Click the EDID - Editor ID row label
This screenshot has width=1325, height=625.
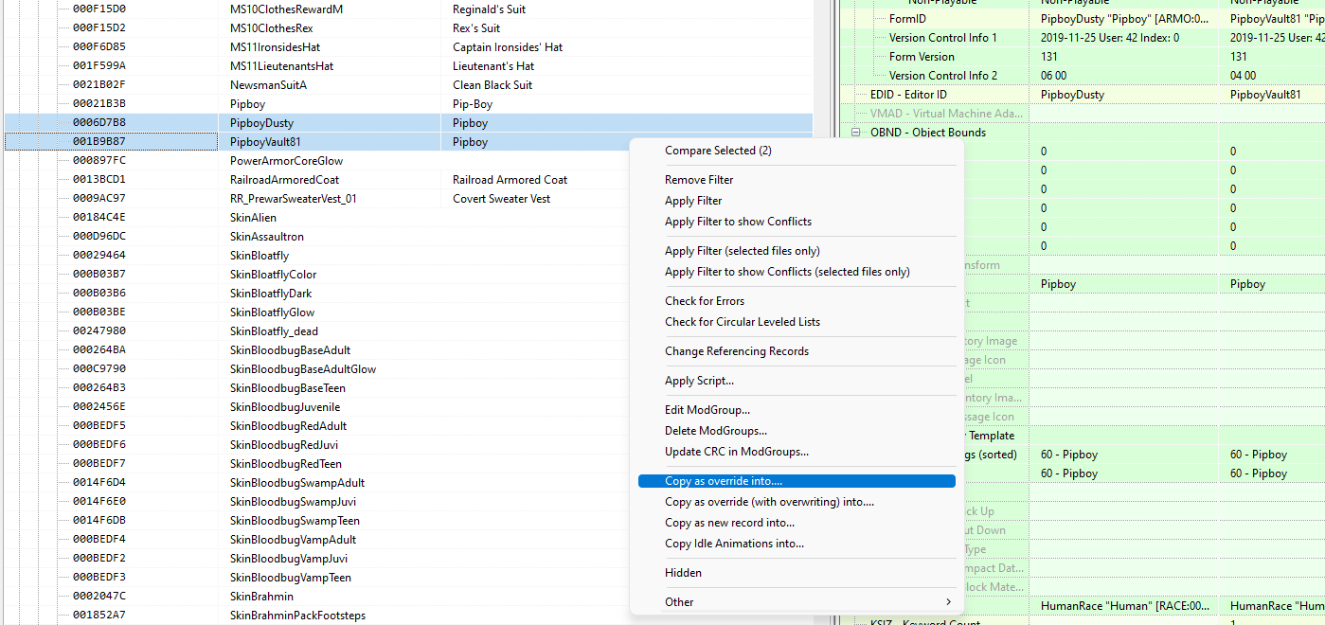[908, 95]
